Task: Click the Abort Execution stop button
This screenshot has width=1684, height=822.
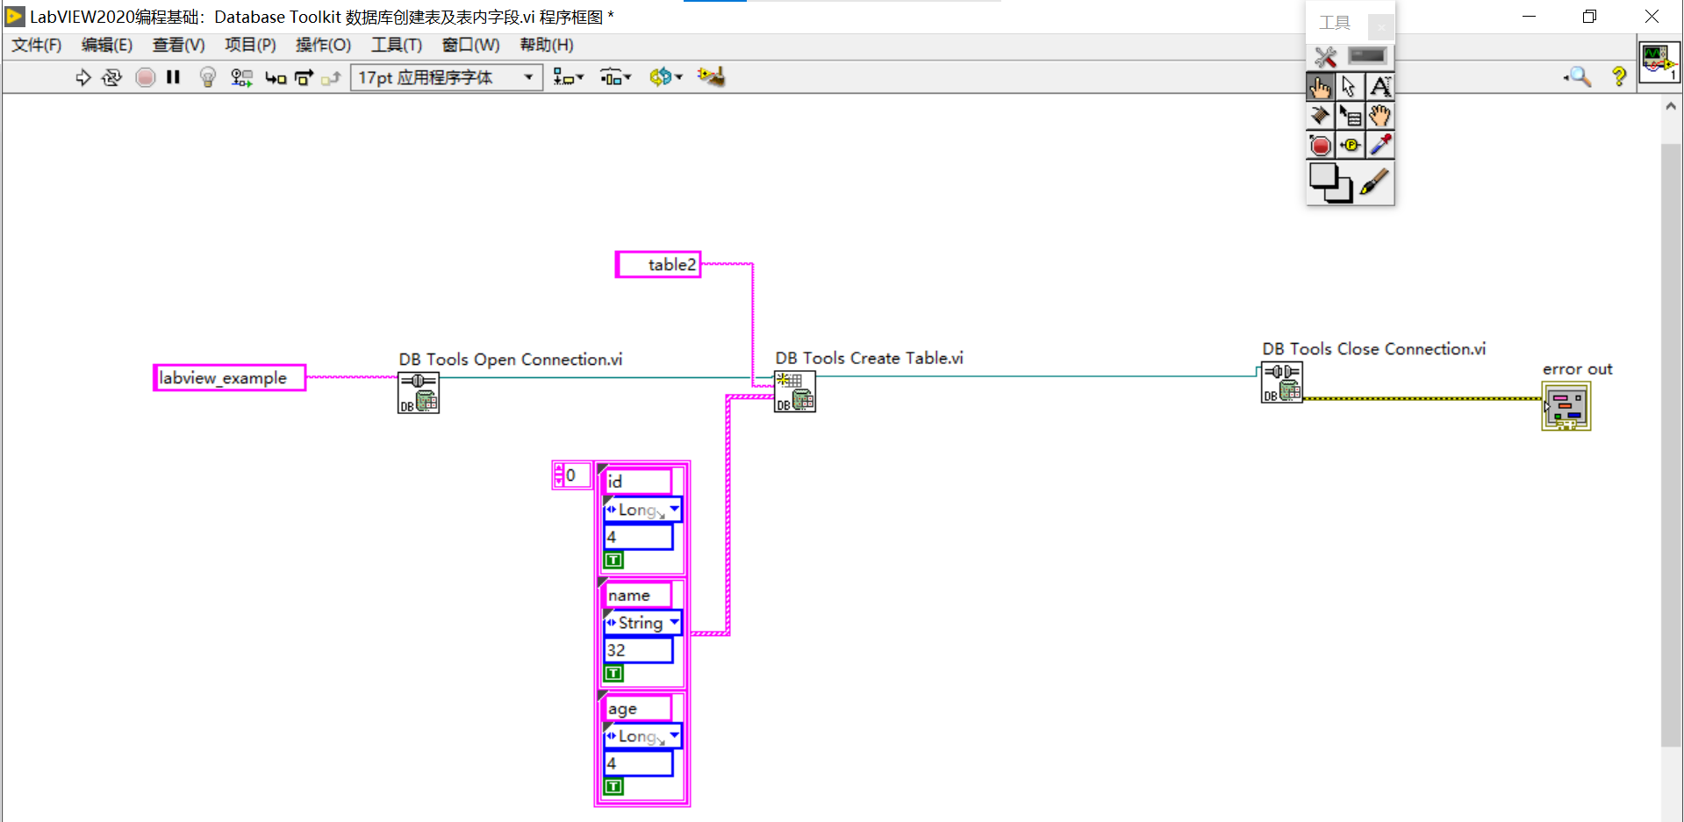Action: 145,77
